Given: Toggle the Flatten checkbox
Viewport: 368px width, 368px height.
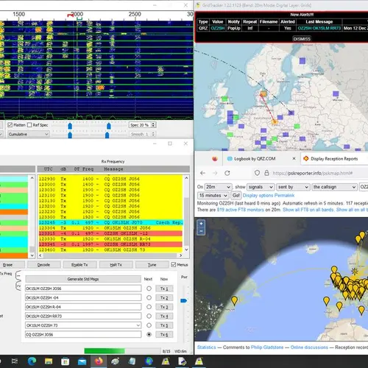Looking at the screenshot, I should (10, 125).
